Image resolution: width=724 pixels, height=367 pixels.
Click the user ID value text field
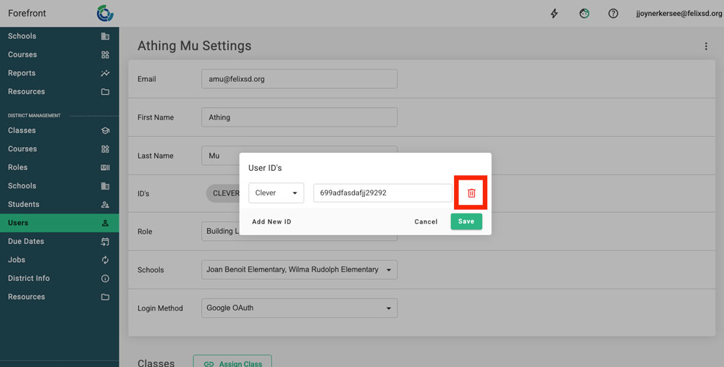pyautogui.click(x=382, y=193)
